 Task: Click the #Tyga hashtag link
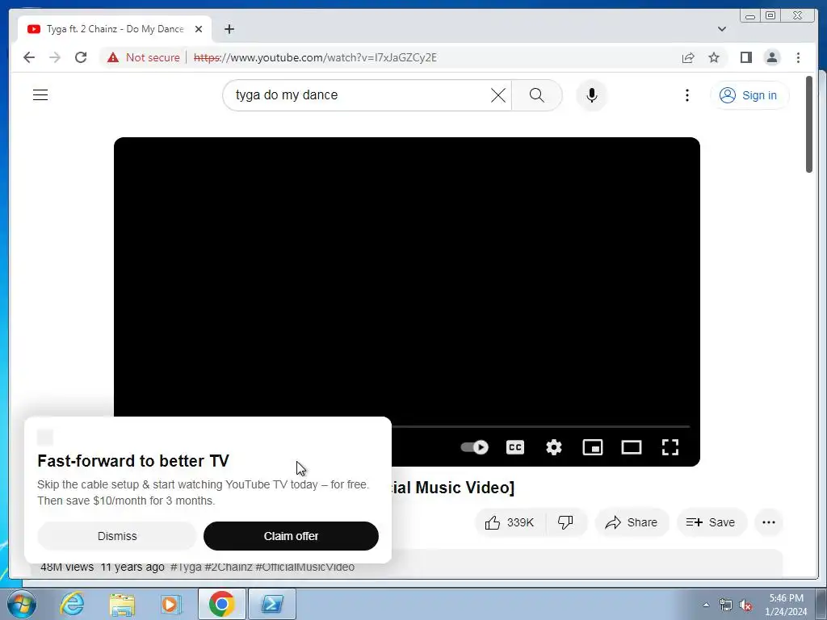[x=186, y=568]
